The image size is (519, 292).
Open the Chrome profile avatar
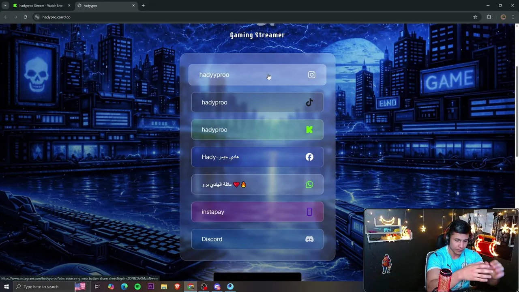coord(503,17)
